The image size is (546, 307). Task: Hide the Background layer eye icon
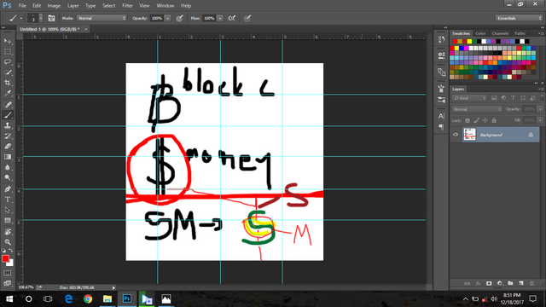click(x=456, y=135)
